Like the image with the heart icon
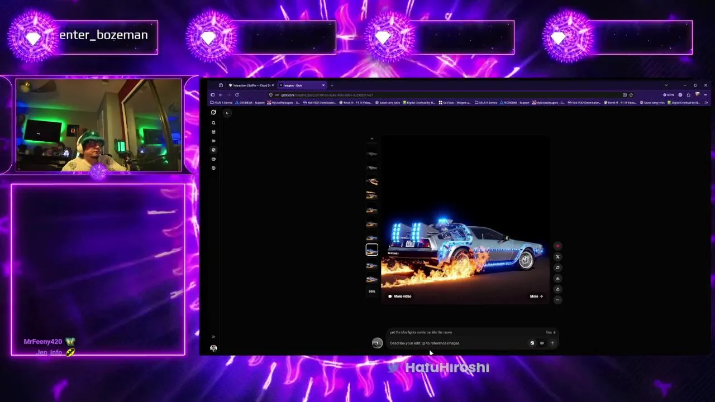The image size is (715, 402). pos(557,246)
